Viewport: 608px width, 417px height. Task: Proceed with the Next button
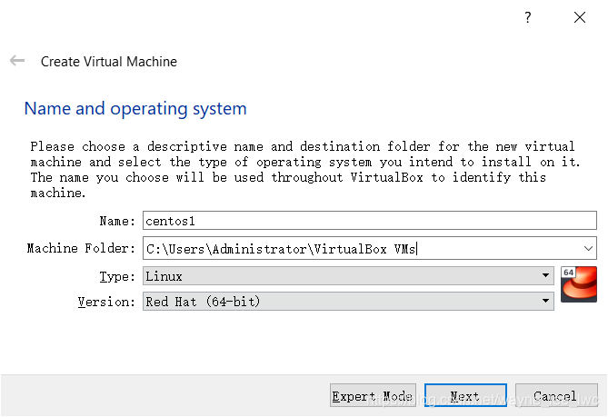pos(465,396)
